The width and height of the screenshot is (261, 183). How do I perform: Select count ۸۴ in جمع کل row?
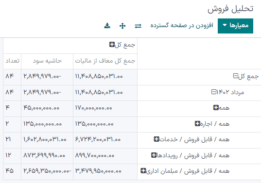click(x=12, y=77)
